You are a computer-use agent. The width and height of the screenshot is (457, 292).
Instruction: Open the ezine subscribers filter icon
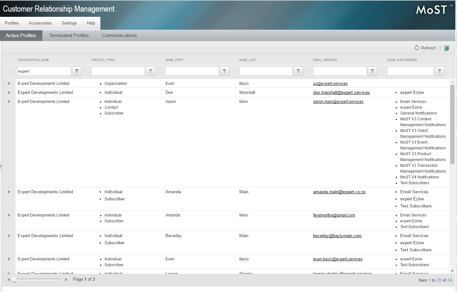[x=440, y=71]
